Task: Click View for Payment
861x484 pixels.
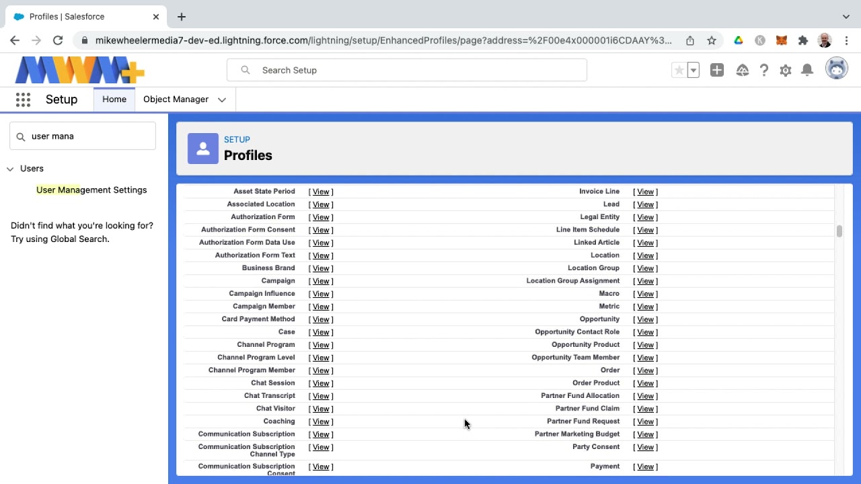Action: click(645, 467)
